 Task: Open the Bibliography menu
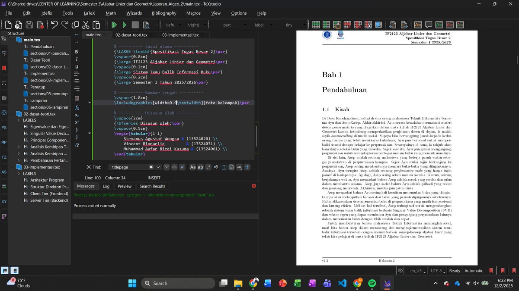(164, 13)
